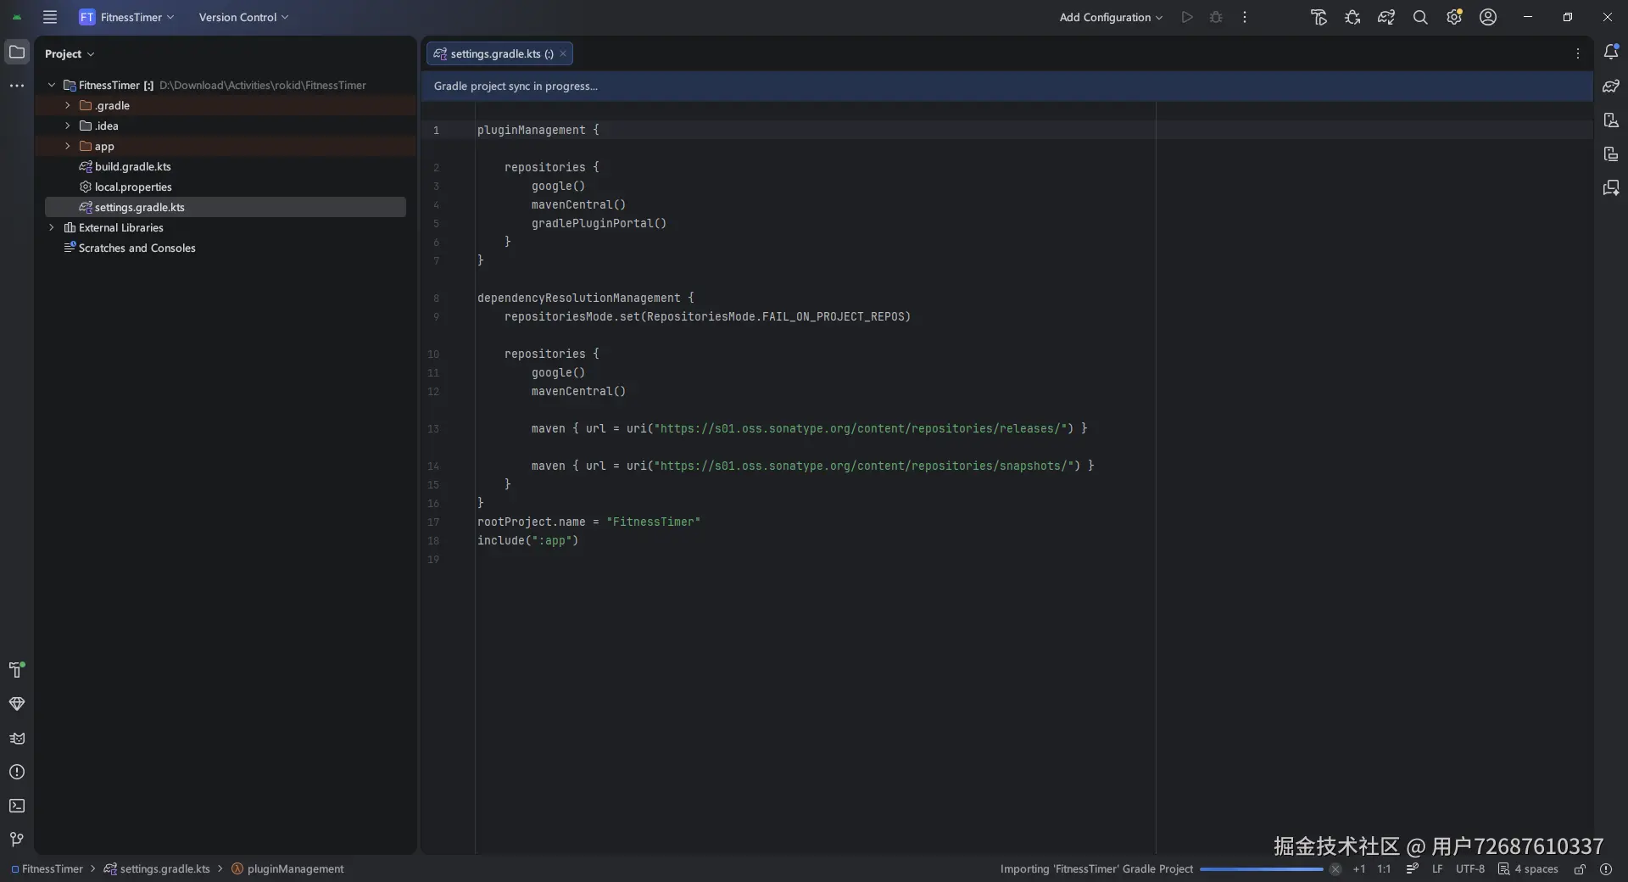Screen dimensions: 1628x882
Task: Show the Notifications bell panel
Action: tap(1610, 53)
